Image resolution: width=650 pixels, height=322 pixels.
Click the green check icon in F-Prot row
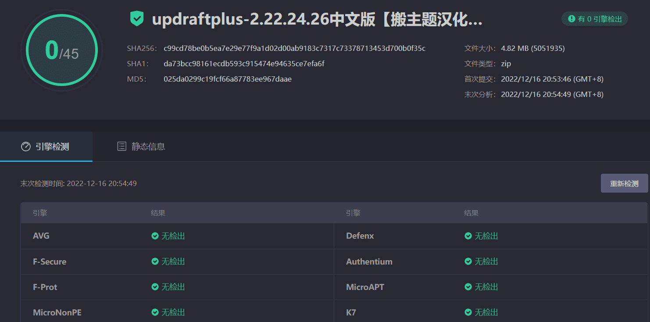coord(155,287)
